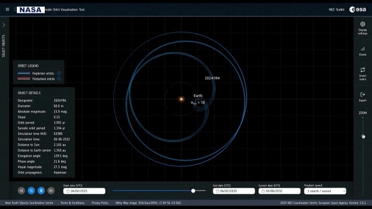This screenshot has height=209, width=372.
Task: Click the Synodic orbit period value
Action: [59, 128]
